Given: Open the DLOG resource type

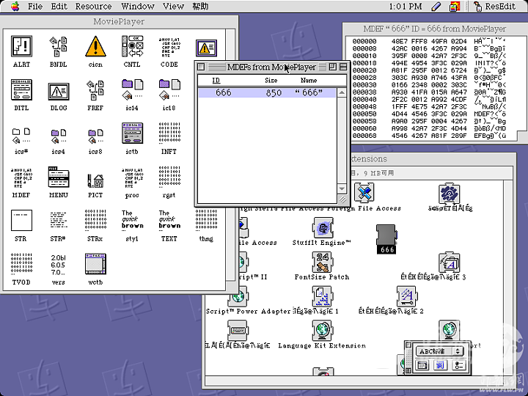Looking at the screenshot, I should click(59, 91).
